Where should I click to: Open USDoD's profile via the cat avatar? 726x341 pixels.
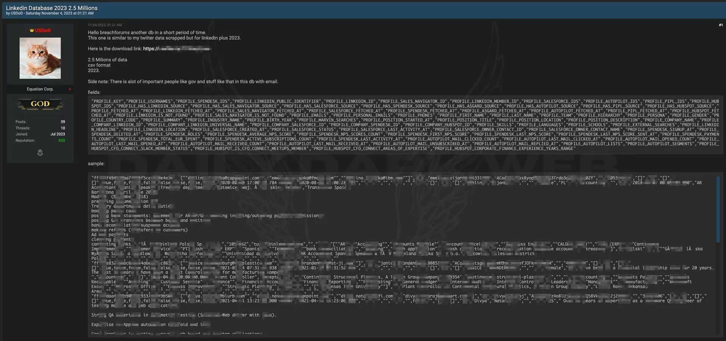pos(40,58)
